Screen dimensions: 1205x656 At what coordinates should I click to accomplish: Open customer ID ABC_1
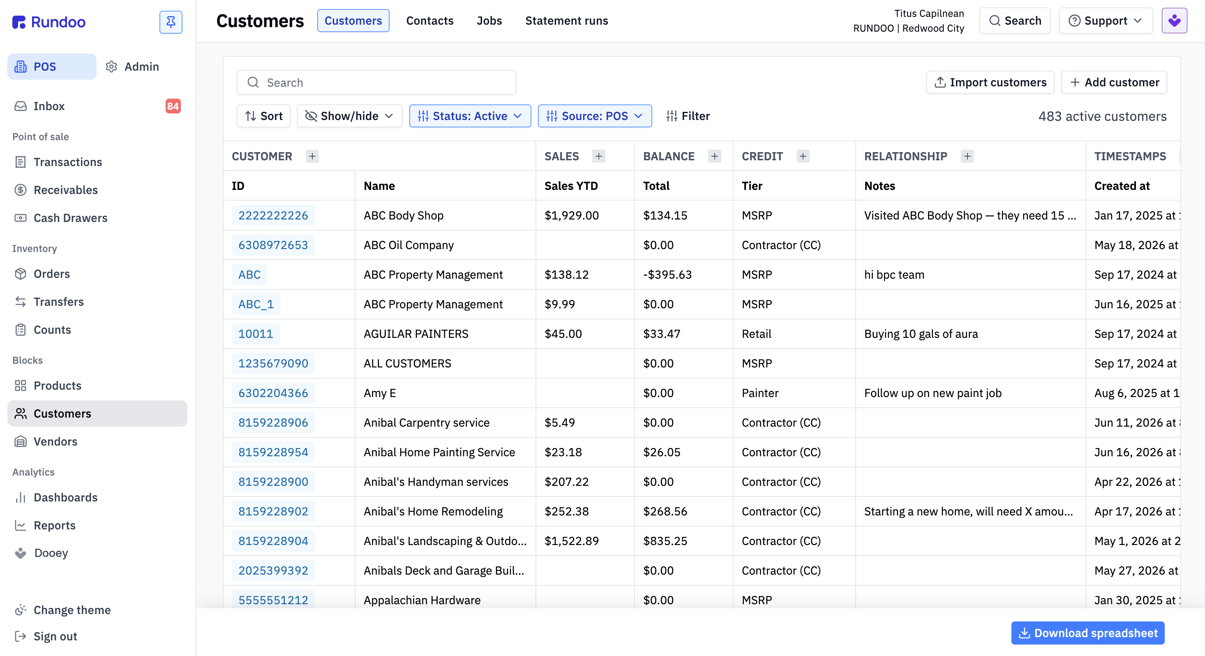256,304
